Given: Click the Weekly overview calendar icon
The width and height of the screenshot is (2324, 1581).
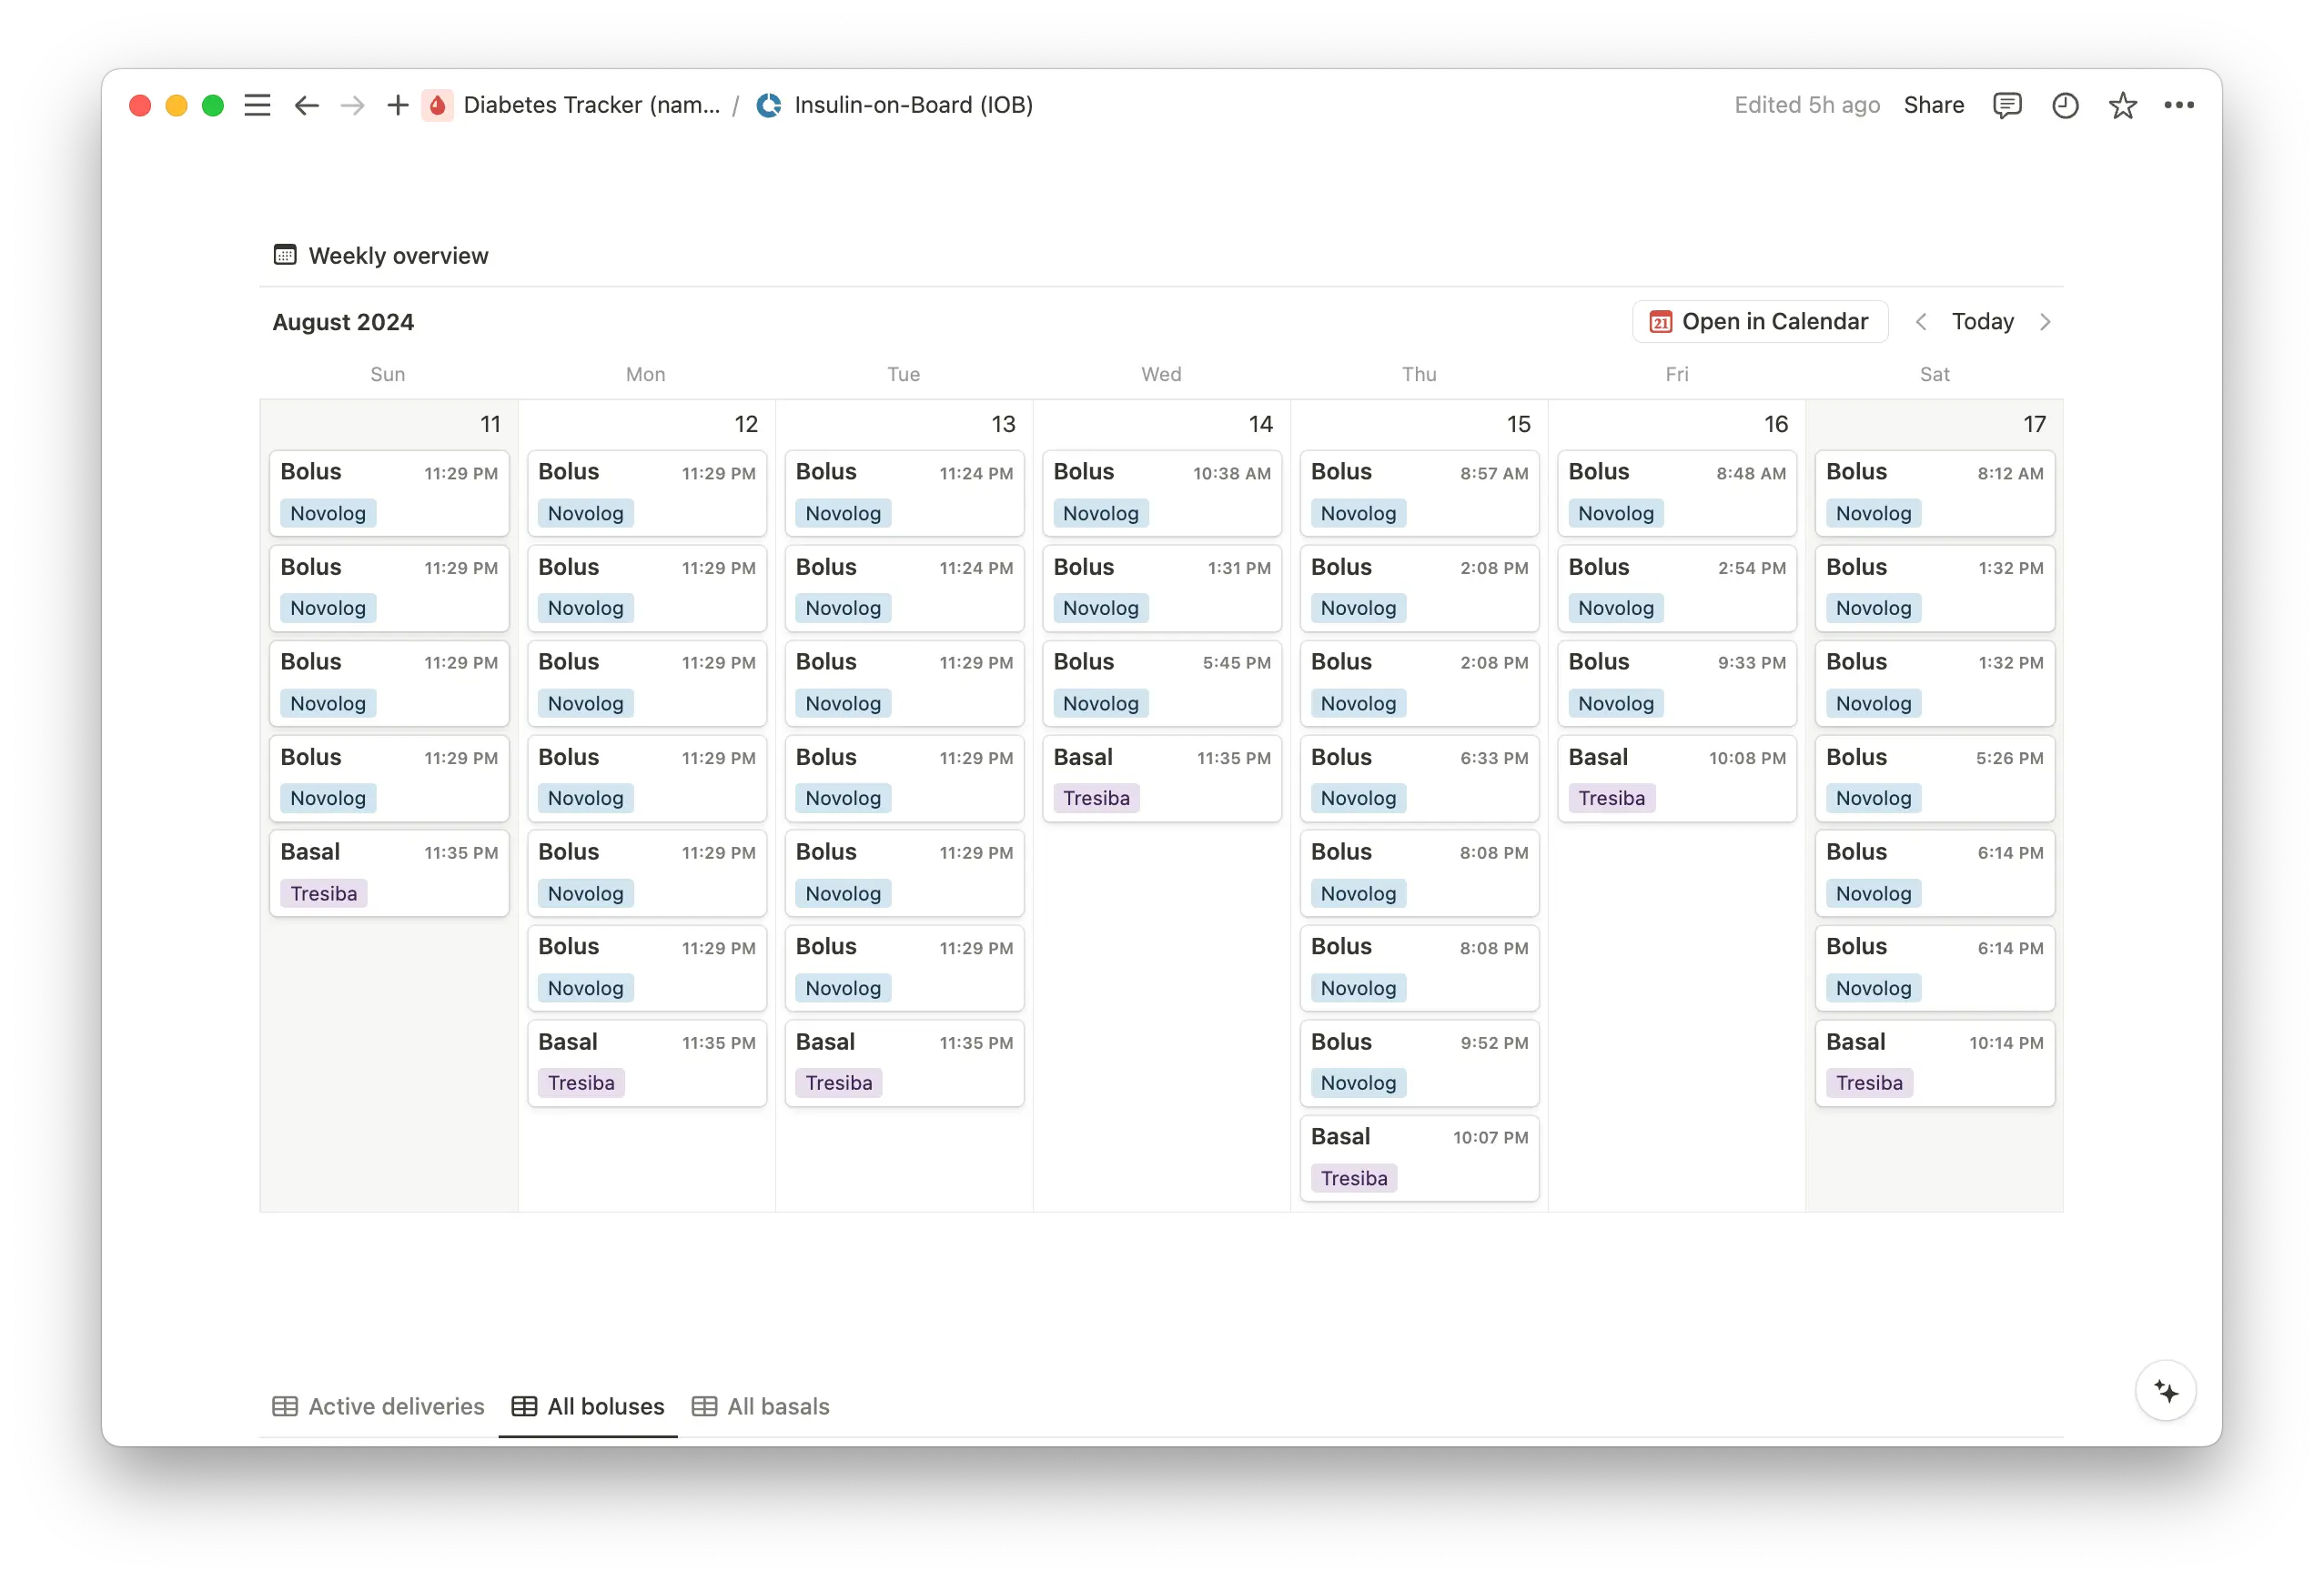Looking at the screenshot, I should (284, 255).
